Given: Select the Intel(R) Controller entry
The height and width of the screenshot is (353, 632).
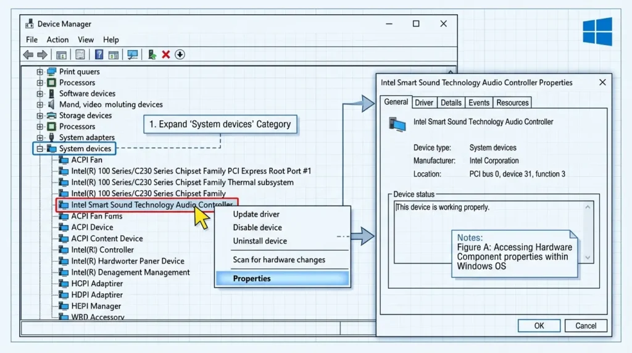Looking at the screenshot, I should click(102, 250).
